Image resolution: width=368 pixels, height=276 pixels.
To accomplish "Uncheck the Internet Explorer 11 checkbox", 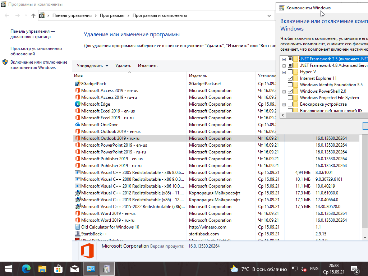I will tap(290, 78).
